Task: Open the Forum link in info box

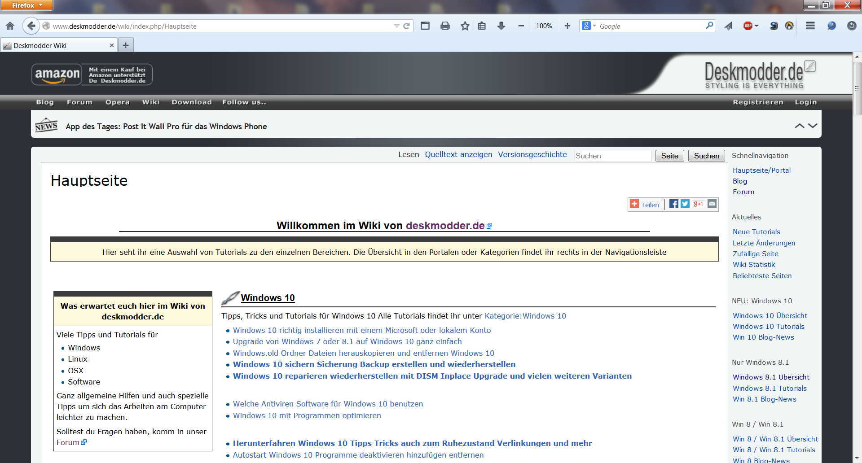Action: (68, 442)
